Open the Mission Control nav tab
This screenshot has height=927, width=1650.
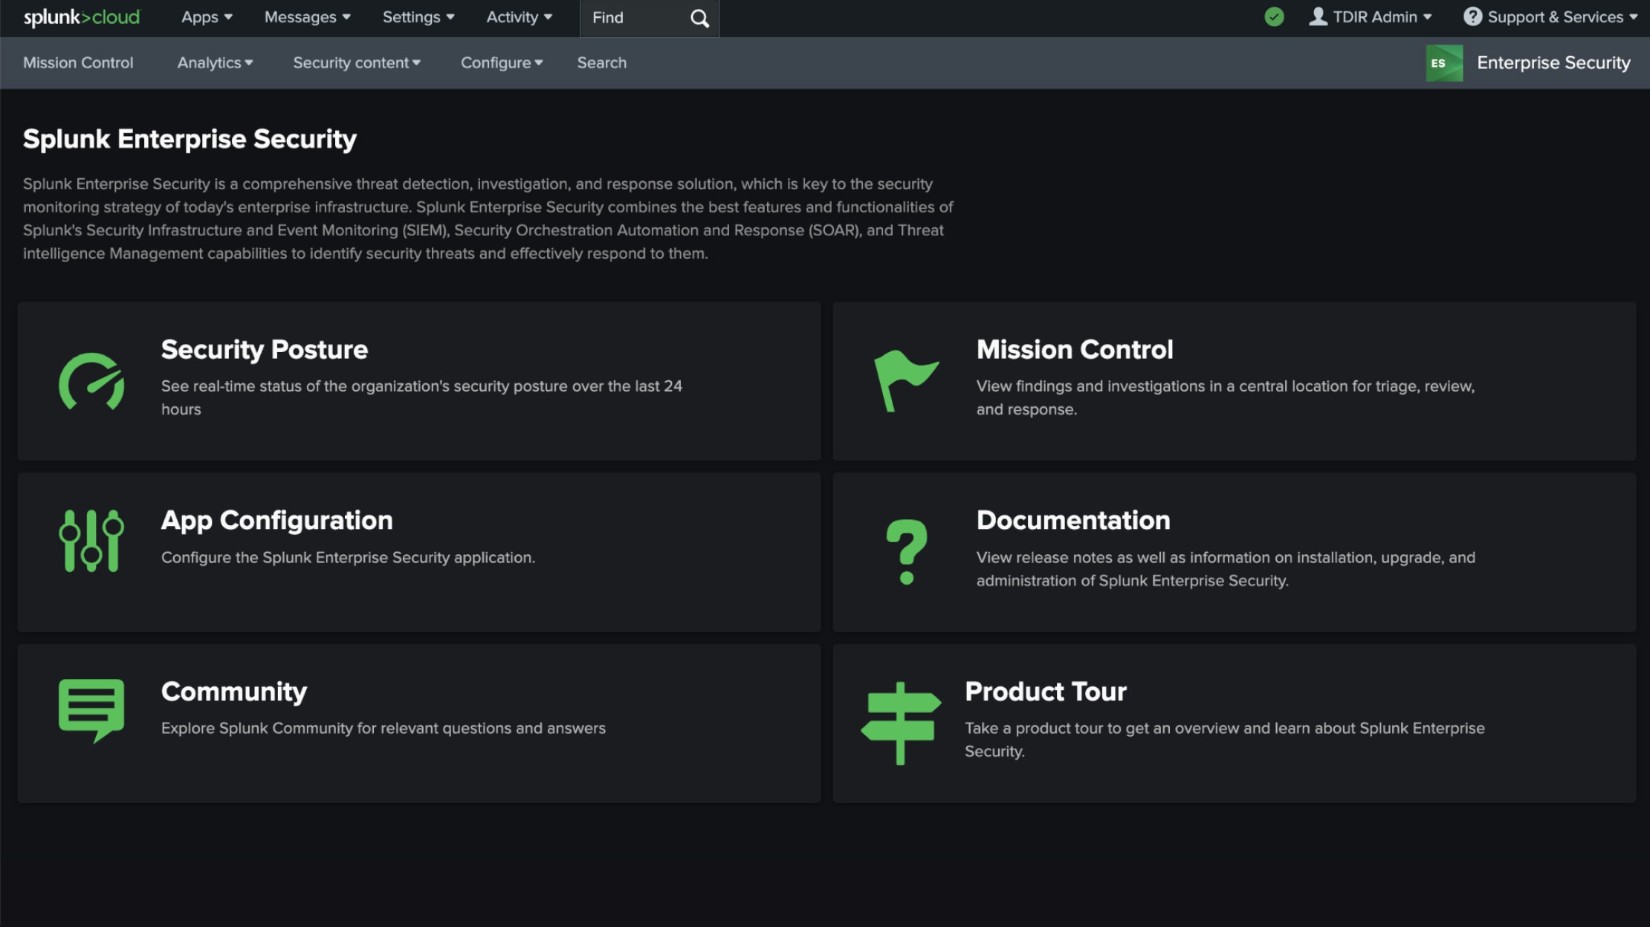78,63
